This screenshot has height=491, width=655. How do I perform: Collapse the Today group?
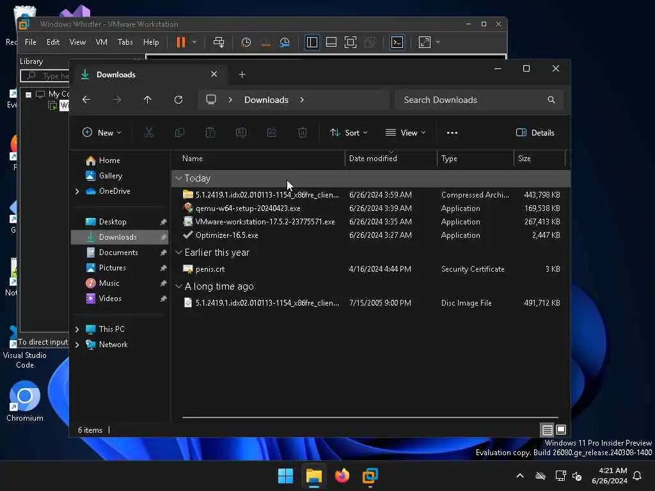tap(179, 178)
